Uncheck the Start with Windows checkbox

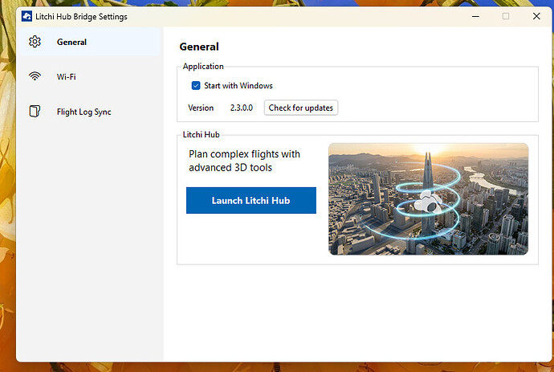pyautogui.click(x=196, y=86)
